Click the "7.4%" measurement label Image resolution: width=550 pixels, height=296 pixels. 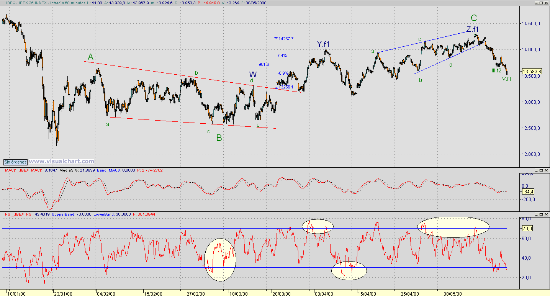[282, 56]
